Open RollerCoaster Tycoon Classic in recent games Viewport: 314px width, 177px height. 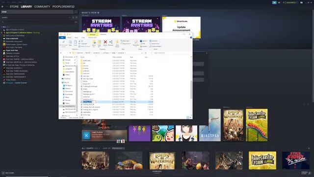[x=257, y=125]
